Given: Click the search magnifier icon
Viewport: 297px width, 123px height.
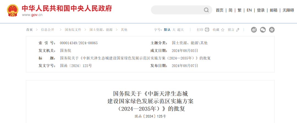Looking at the screenshot, I should tap(206, 10).
